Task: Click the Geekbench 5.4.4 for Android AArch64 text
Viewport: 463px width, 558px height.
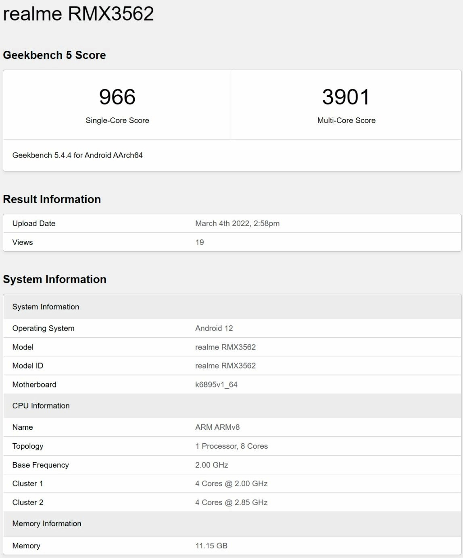Action: (x=77, y=155)
